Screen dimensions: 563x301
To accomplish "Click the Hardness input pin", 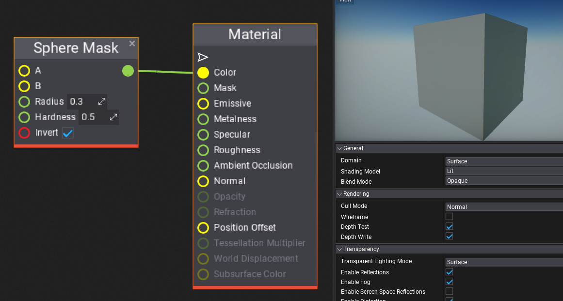I will [24, 117].
